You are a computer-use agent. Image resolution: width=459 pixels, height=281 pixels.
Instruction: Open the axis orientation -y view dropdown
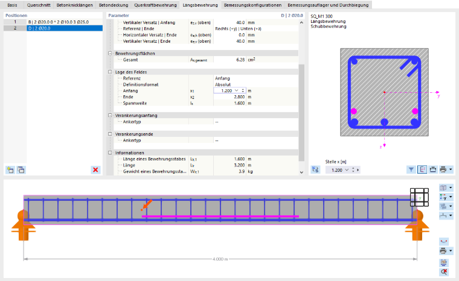point(451,197)
